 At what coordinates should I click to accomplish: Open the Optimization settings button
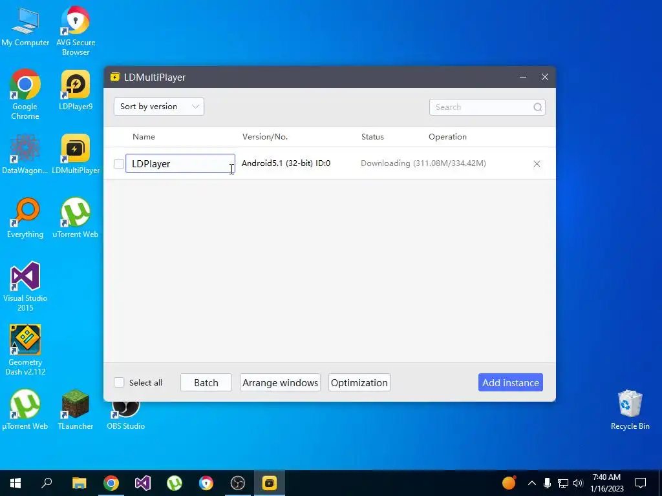click(x=359, y=382)
